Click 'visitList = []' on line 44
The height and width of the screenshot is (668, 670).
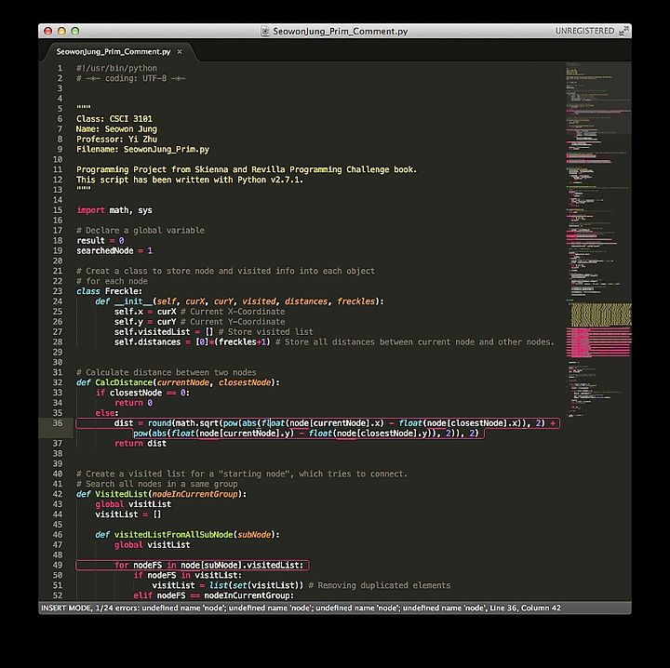(128, 514)
